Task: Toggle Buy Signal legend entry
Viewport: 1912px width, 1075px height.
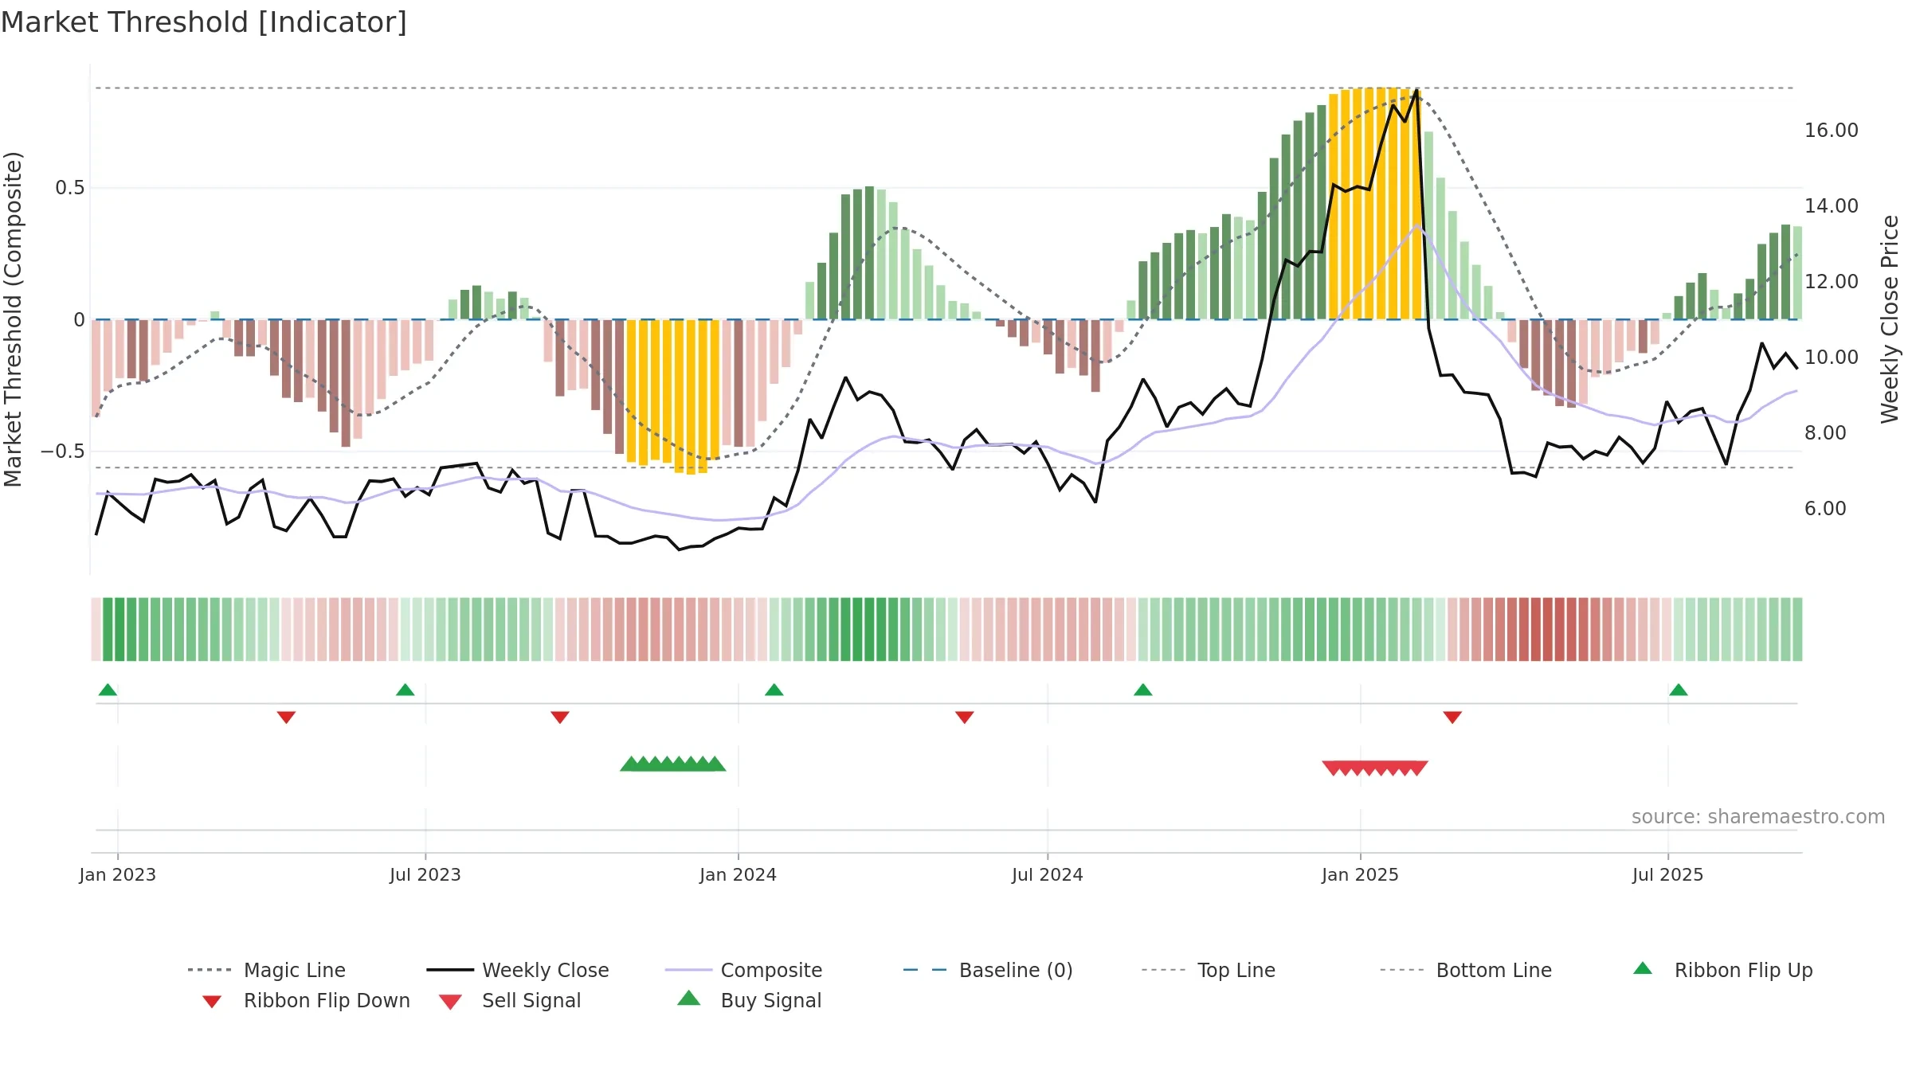Action: click(749, 1000)
